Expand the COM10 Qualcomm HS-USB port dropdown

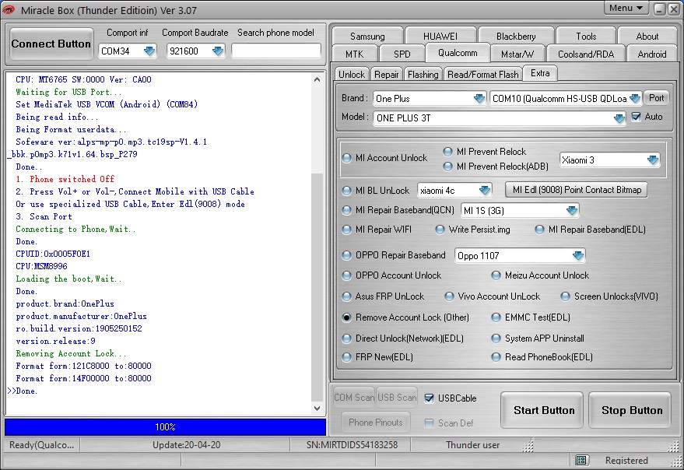(x=635, y=99)
